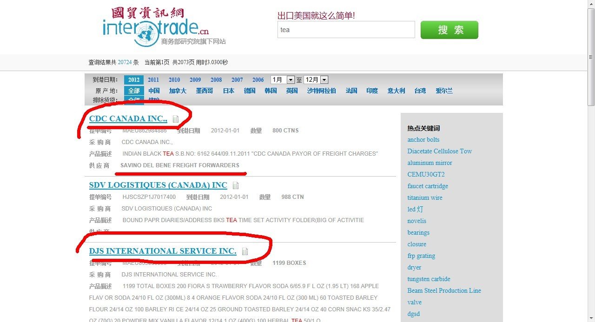Open the Diacetate Cellulose Tow keyword

click(x=440, y=151)
